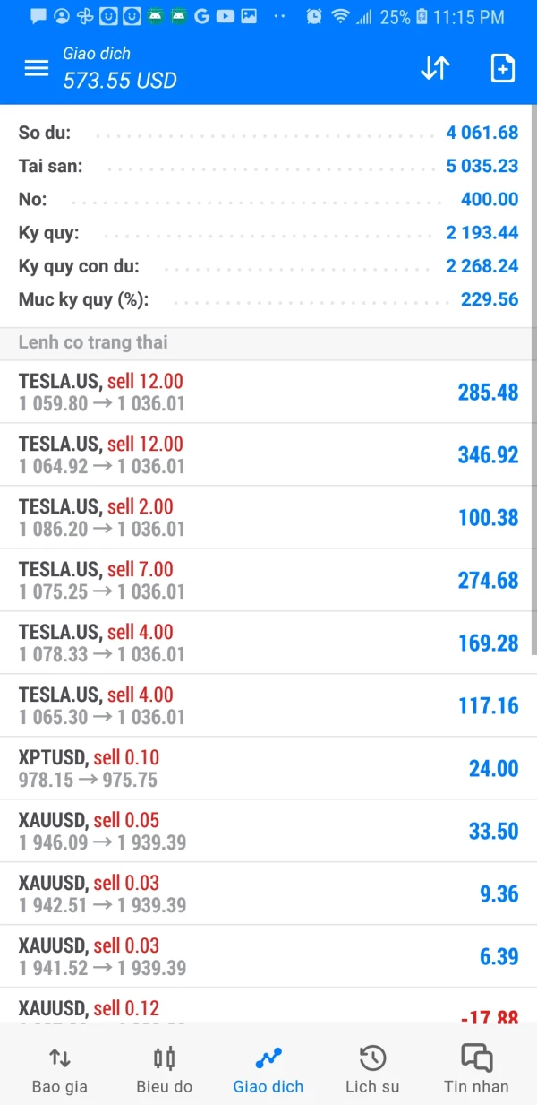Tap the 573.55 USD profit header
Viewport: 537px width, 1105px height.
click(x=120, y=81)
